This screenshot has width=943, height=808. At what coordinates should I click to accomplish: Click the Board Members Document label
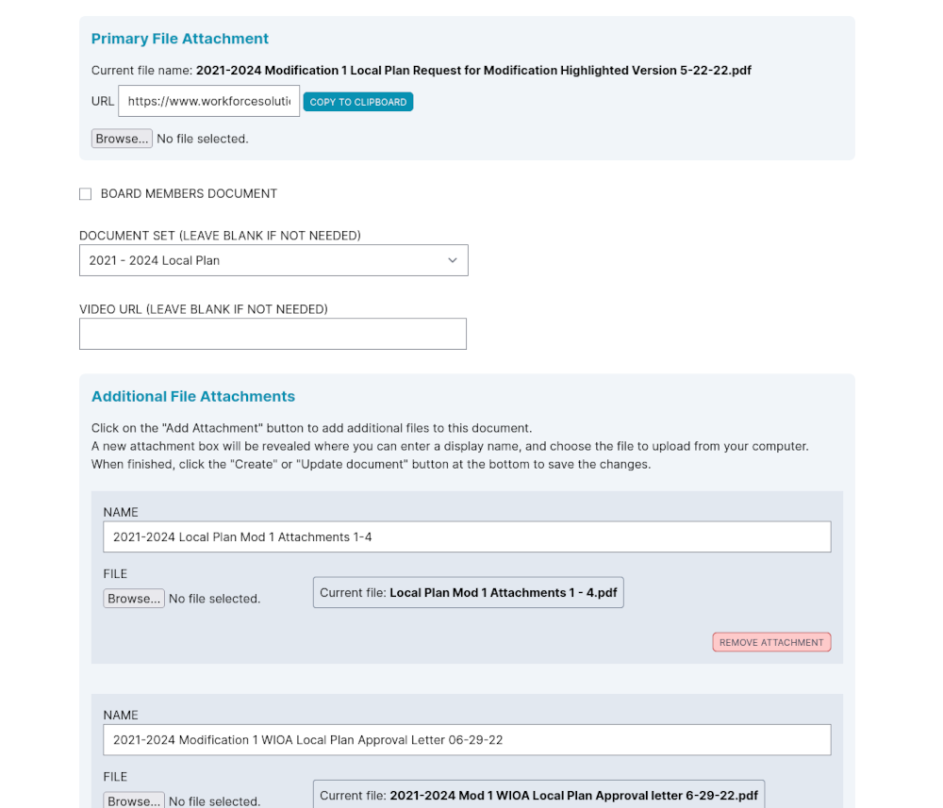pos(189,193)
